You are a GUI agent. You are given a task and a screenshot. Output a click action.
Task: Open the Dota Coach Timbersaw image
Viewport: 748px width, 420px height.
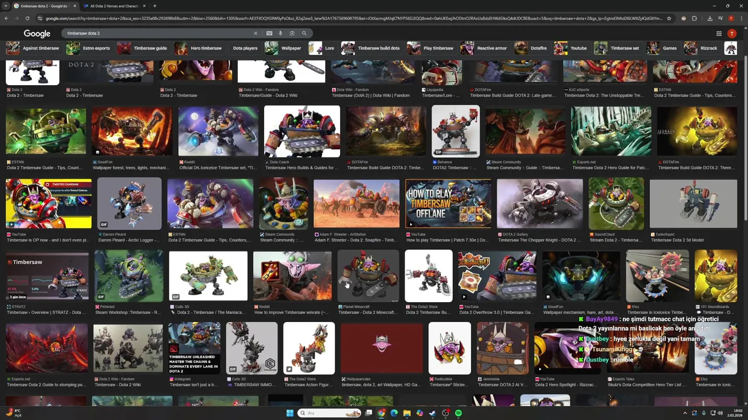302,131
